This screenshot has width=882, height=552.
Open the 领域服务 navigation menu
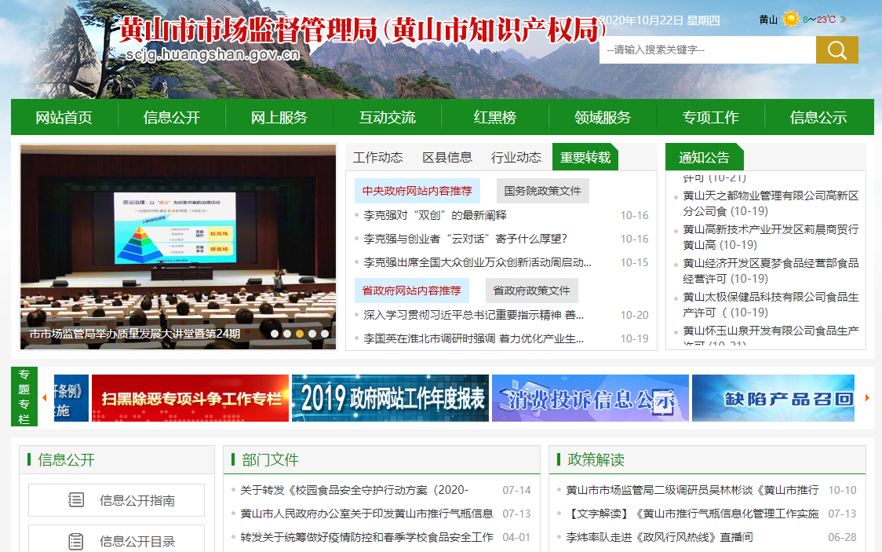[603, 117]
